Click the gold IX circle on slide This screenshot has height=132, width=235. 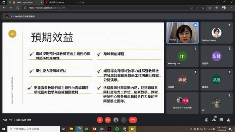pos(12,34)
